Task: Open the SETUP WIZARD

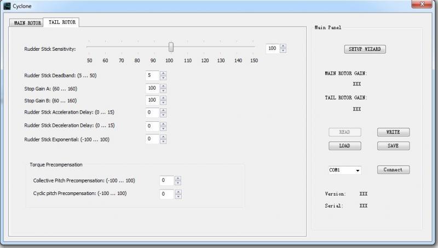Action: pyautogui.click(x=366, y=49)
